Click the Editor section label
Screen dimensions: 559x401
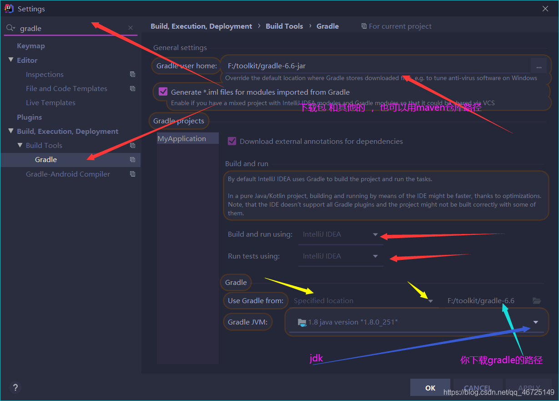pos(27,60)
